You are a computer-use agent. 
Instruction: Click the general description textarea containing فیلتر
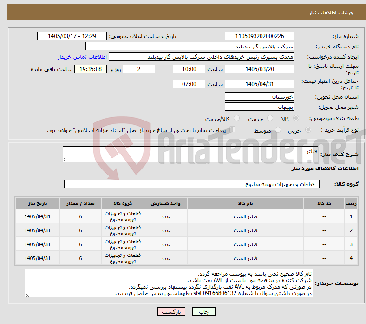(190, 154)
